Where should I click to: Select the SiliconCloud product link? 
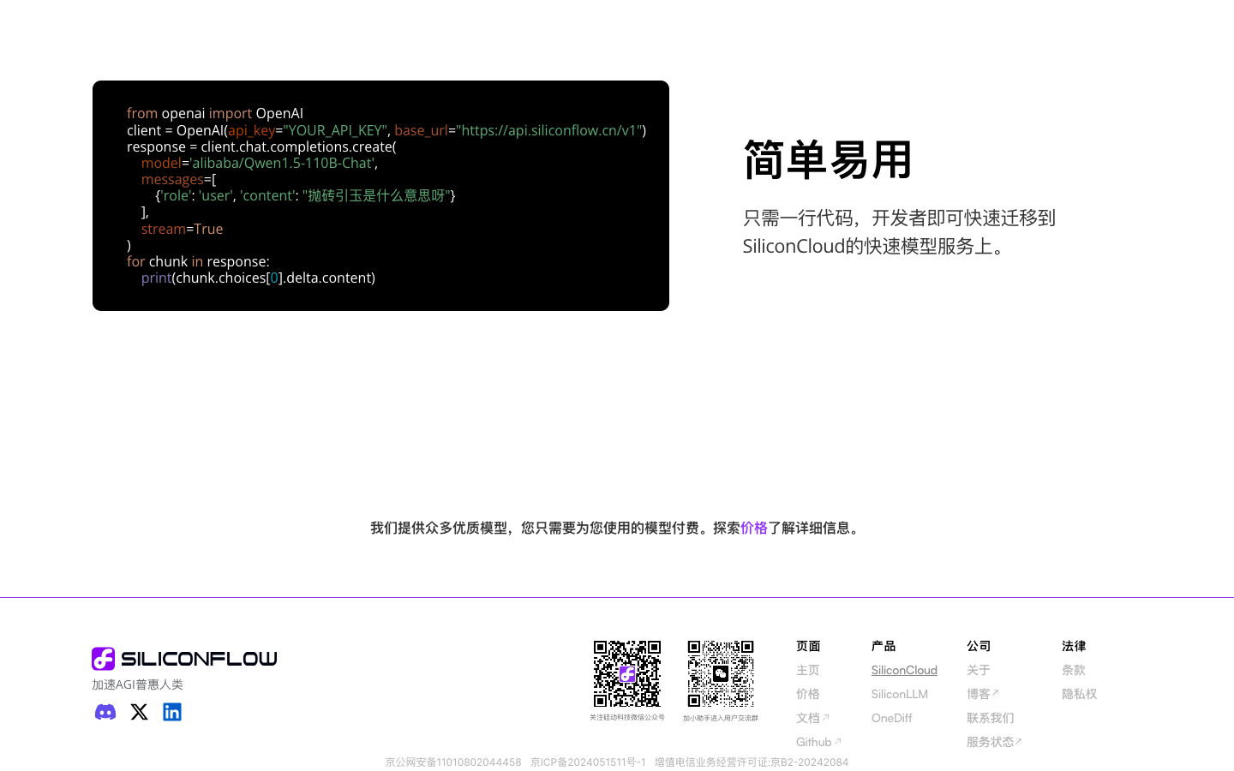904,670
